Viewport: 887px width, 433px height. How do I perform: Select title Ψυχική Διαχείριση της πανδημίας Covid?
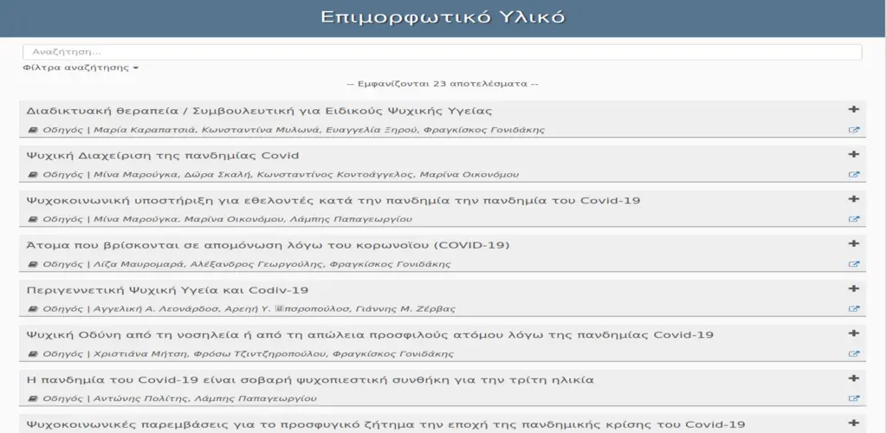[163, 156]
